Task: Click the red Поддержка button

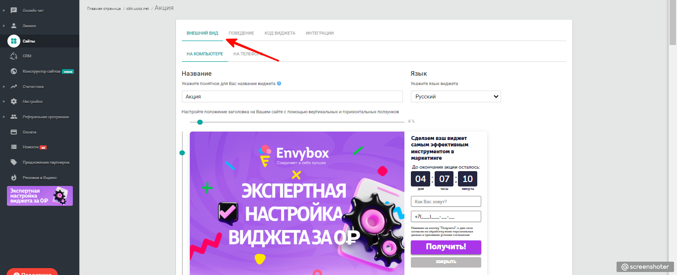Action: [x=32, y=272]
